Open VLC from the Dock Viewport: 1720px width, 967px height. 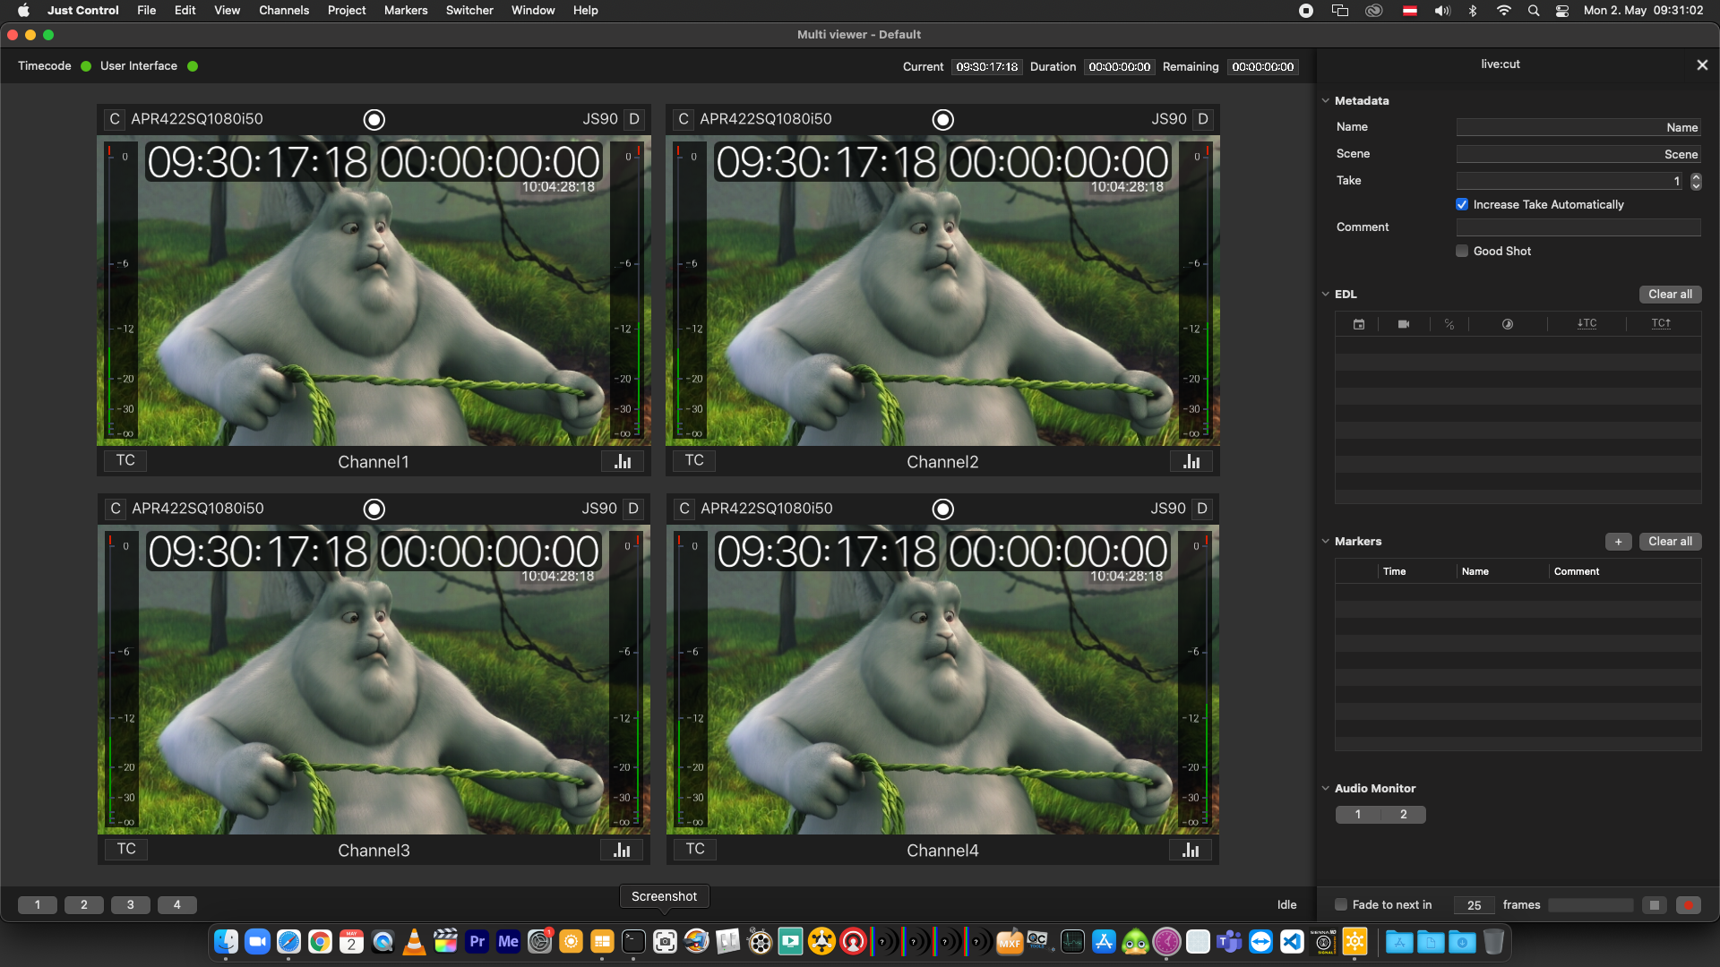point(414,941)
